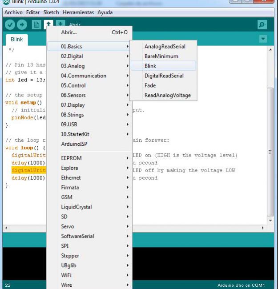Expand the GSM library examples
278x289 pixels.
(89, 197)
